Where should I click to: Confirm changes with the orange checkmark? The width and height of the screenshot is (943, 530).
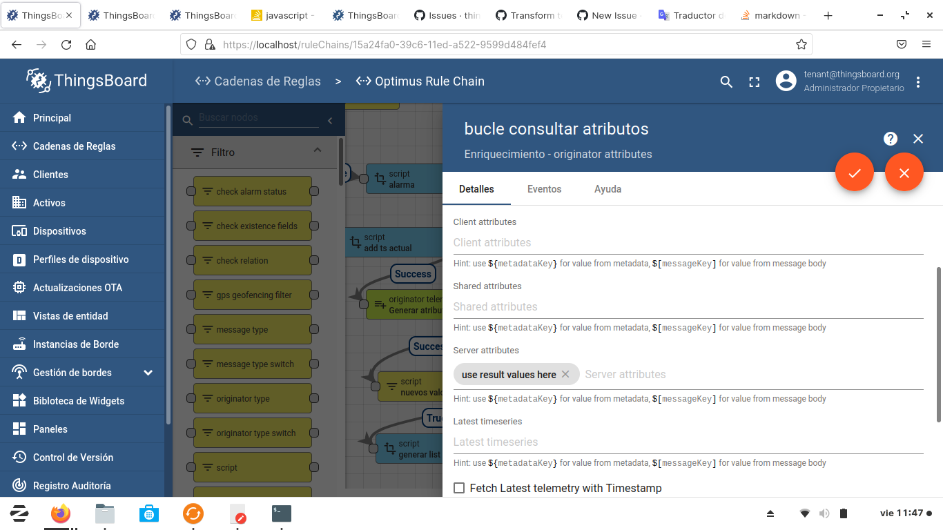point(855,172)
